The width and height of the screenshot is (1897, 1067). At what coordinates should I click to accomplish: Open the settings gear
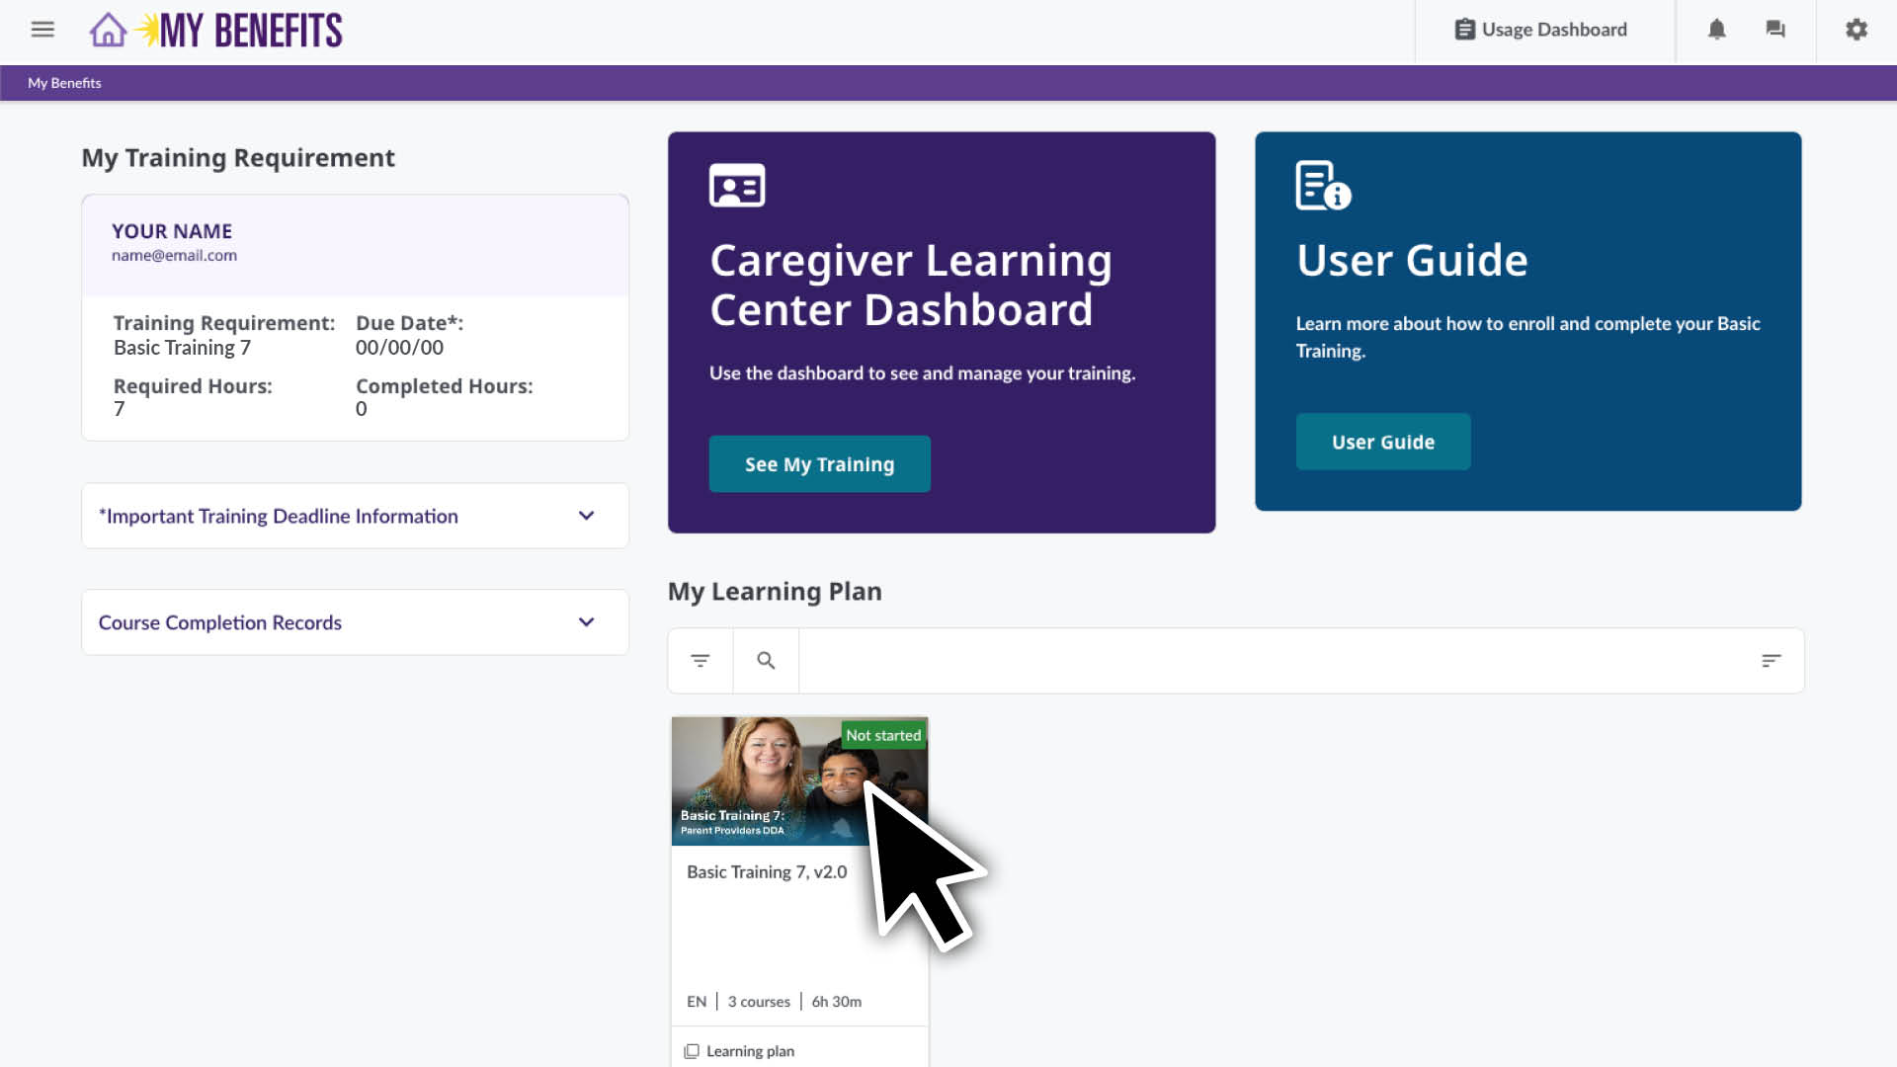(x=1856, y=30)
